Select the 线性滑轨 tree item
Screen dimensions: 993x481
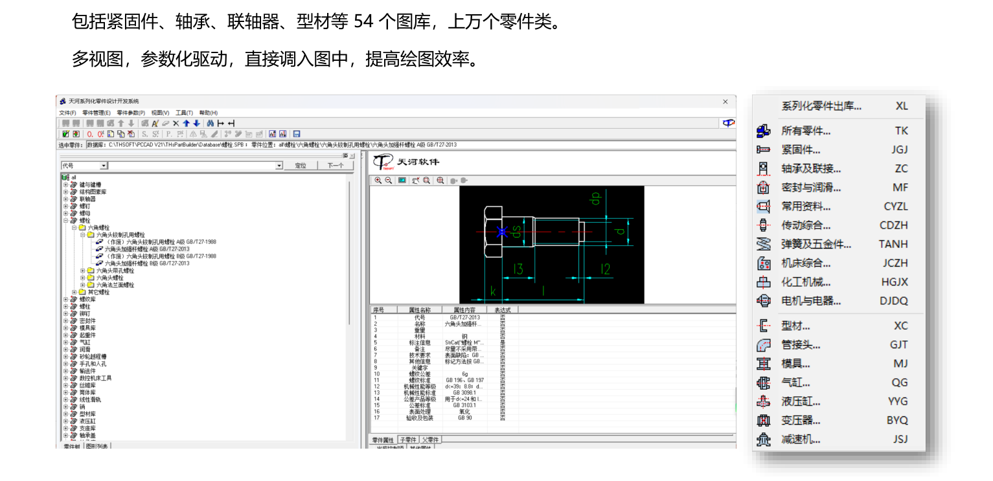click(90, 399)
